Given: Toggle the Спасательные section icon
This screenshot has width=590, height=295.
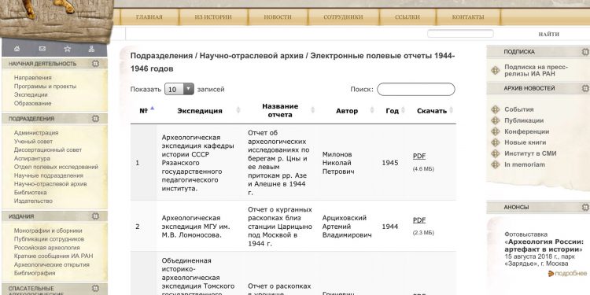Looking at the screenshot, I should pos(95,289).
